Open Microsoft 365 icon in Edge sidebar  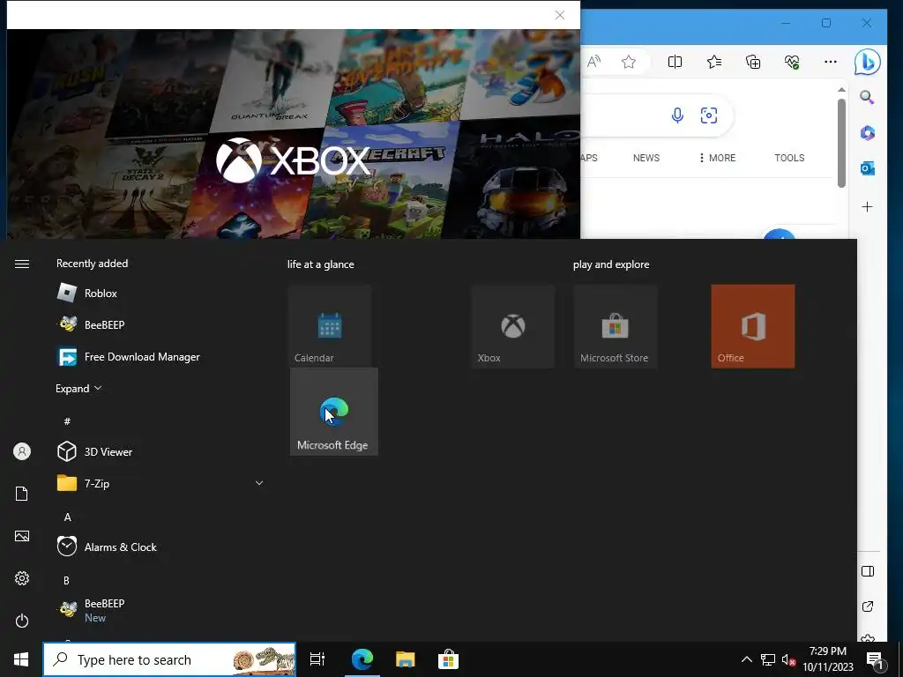click(x=868, y=133)
